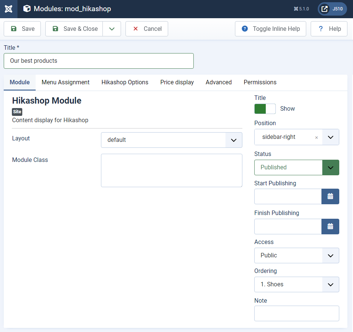Change the Published status dropdown
Viewport: 353px width, 332px height.
point(297,167)
